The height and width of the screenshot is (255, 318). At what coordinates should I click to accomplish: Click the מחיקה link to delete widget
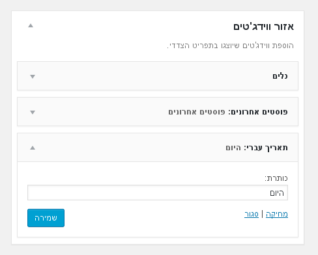point(277,214)
